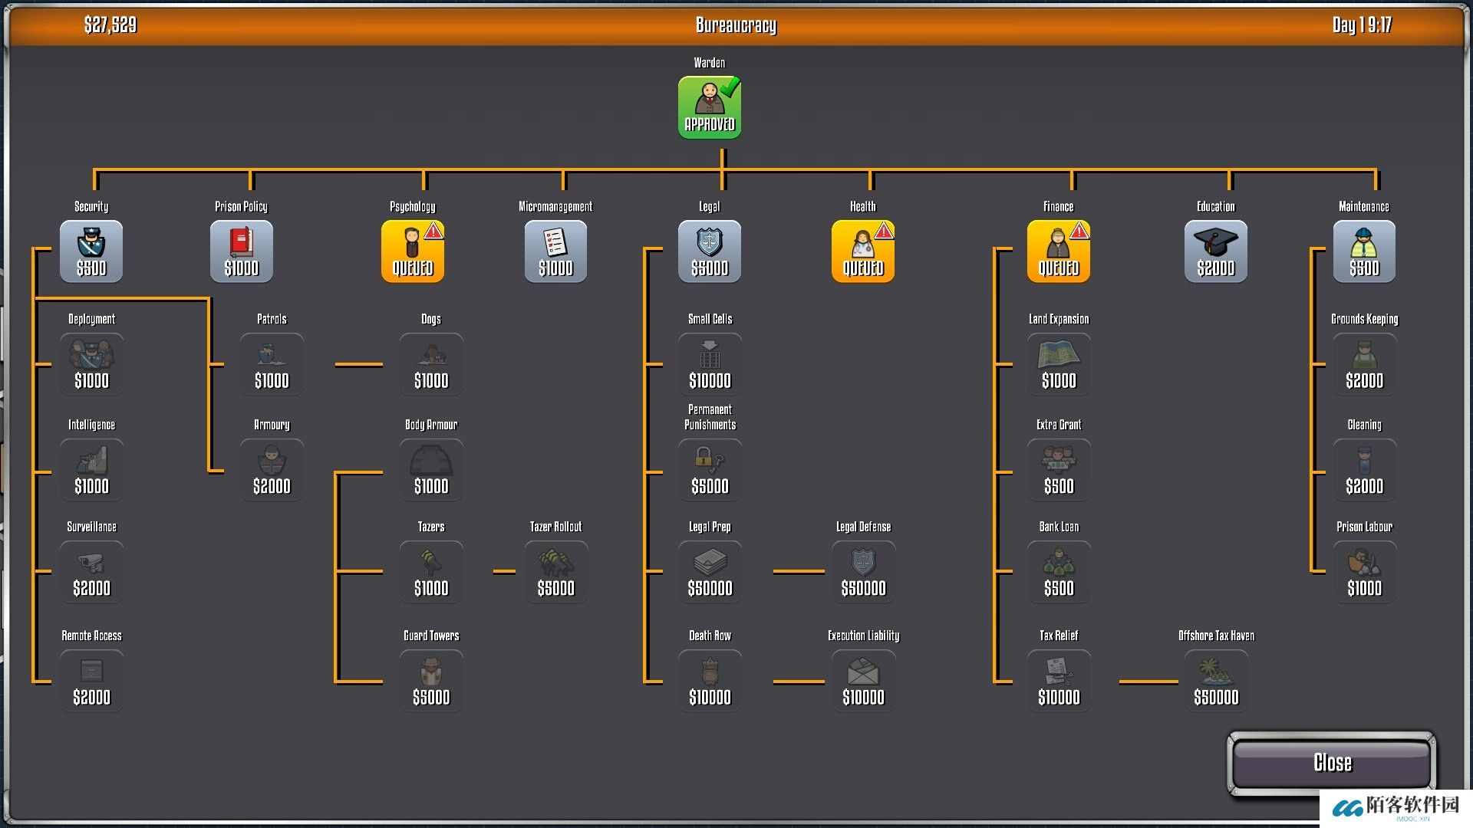
Task: Click the Land Expansion map icon
Action: pos(1059,364)
